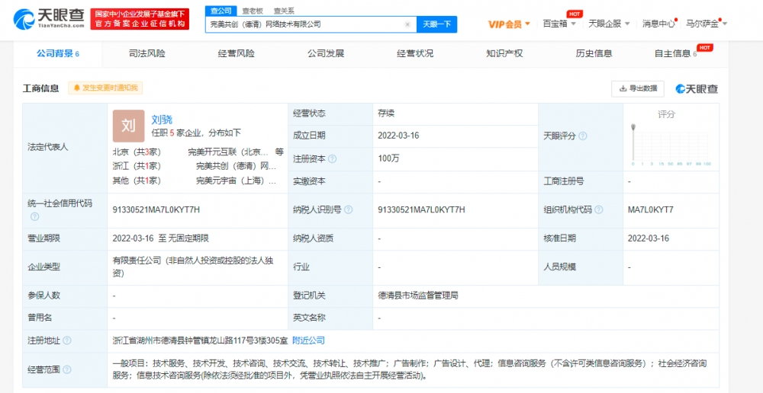Click the 天眼一下 search button
This screenshot has width=763, height=393.
pyautogui.click(x=436, y=24)
